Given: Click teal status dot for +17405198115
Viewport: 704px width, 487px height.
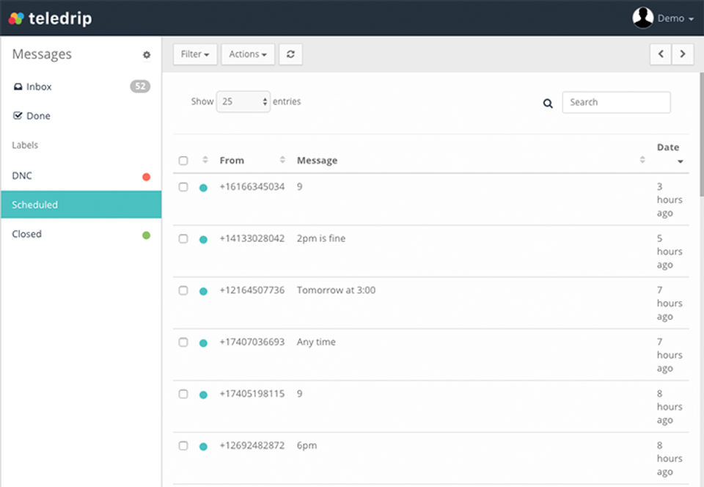Looking at the screenshot, I should point(203,395).
